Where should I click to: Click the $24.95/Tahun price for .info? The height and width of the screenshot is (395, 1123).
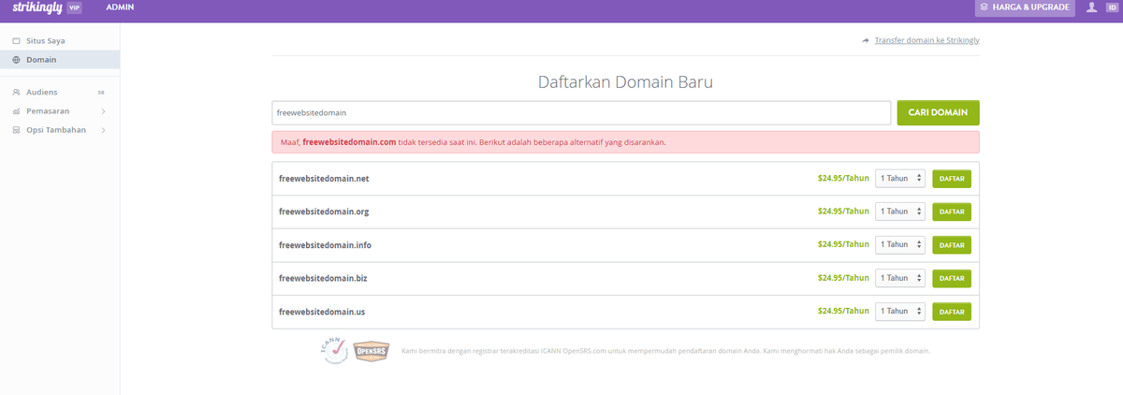coord(843,244)
